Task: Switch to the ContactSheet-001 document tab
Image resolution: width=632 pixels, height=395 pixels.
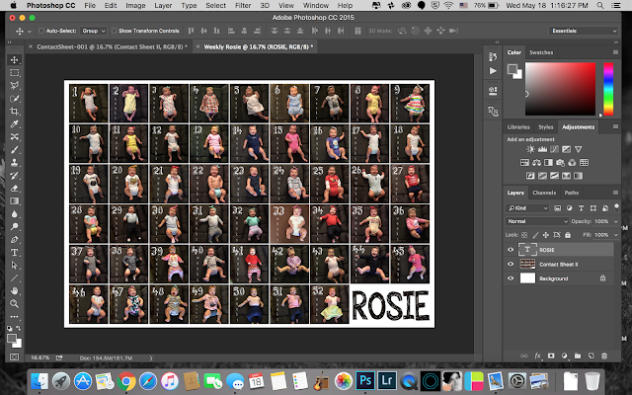Action: click(114, 46)
